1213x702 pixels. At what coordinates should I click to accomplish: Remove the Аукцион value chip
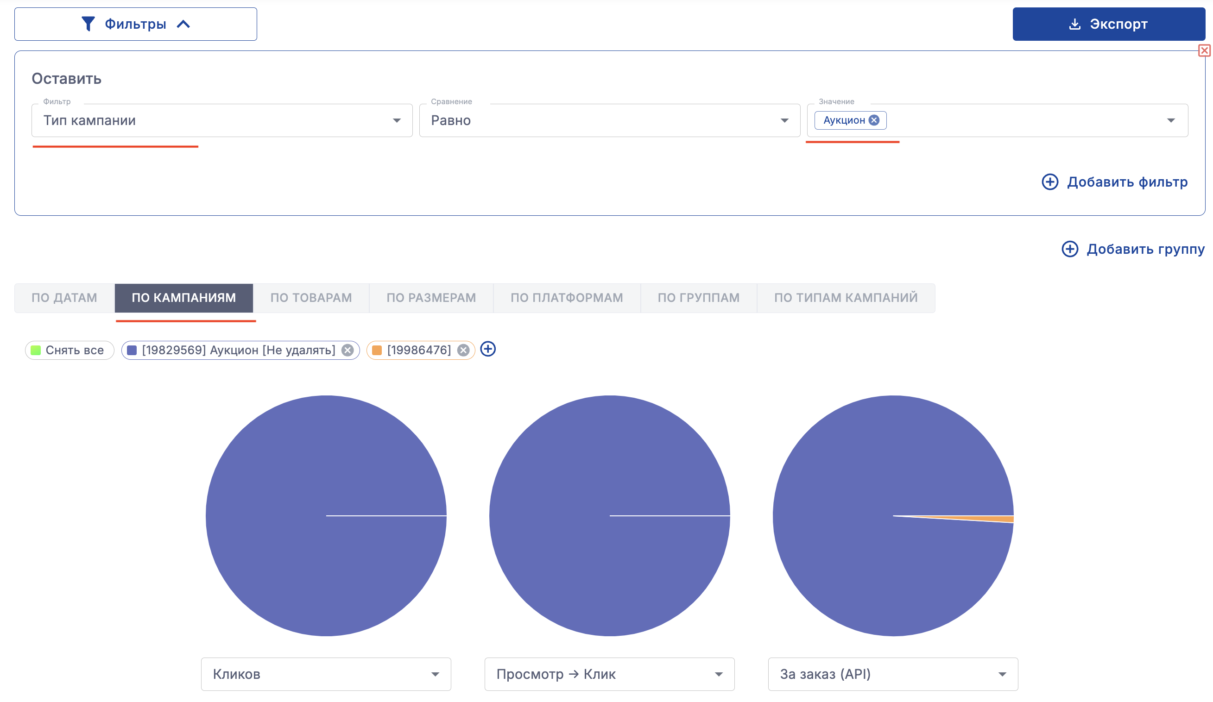click(x=874, y=120)
